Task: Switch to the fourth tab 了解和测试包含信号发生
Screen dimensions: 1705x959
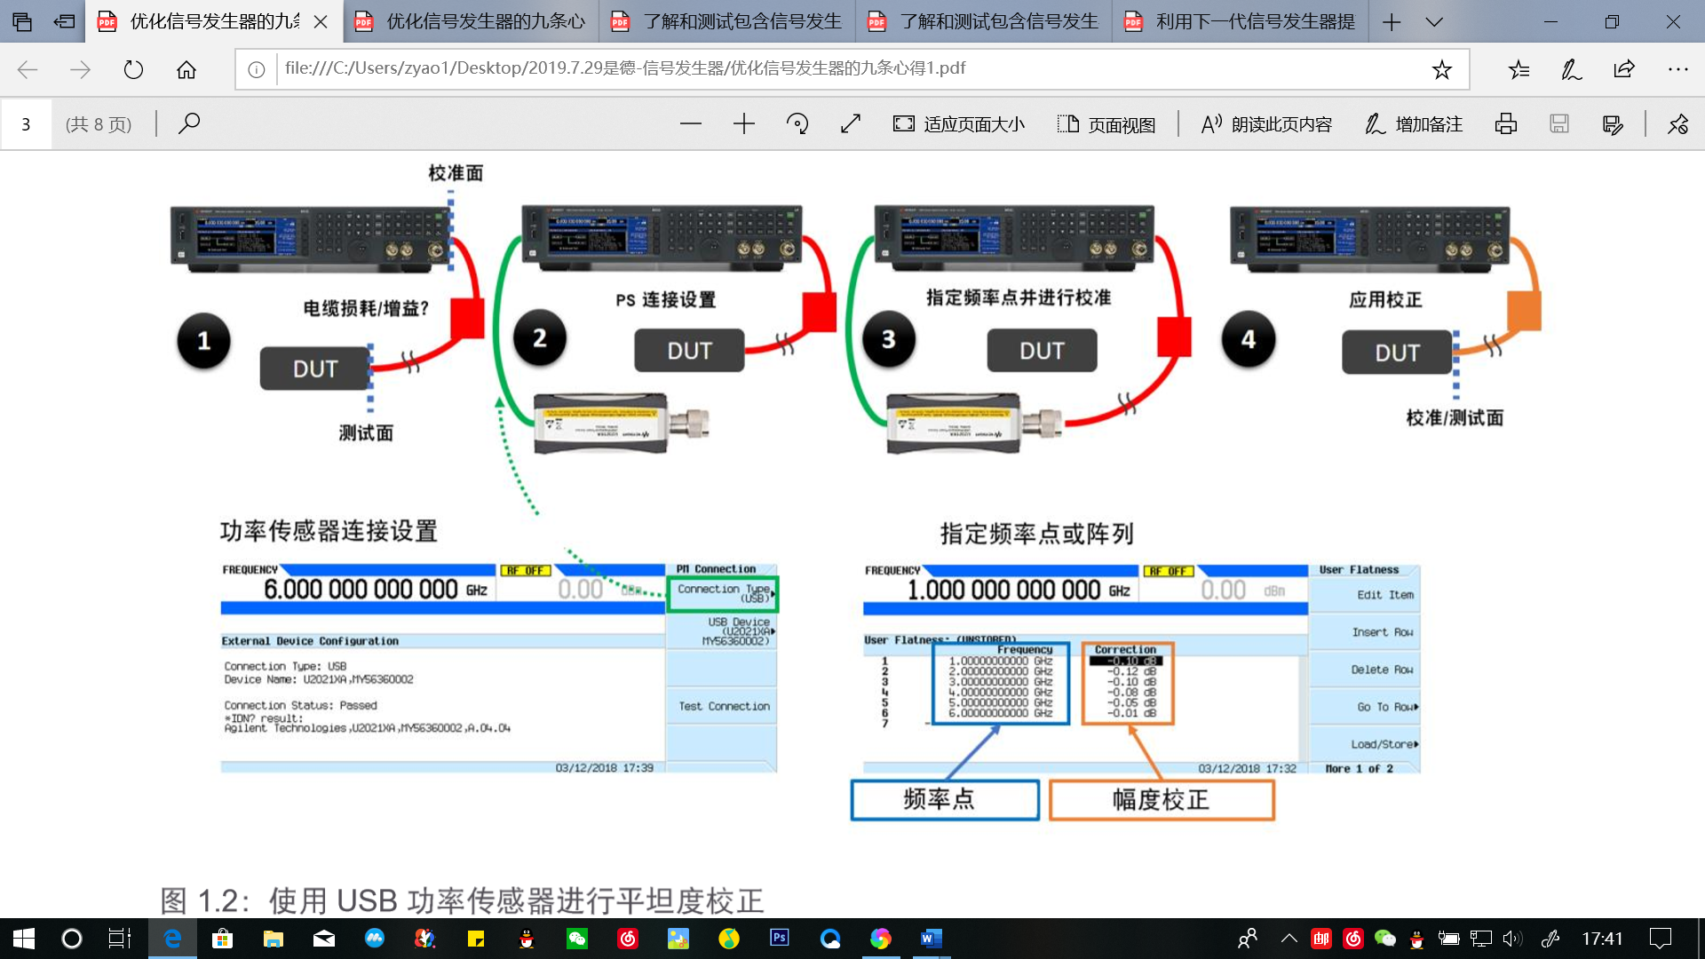Action: (x=984, y=21)
